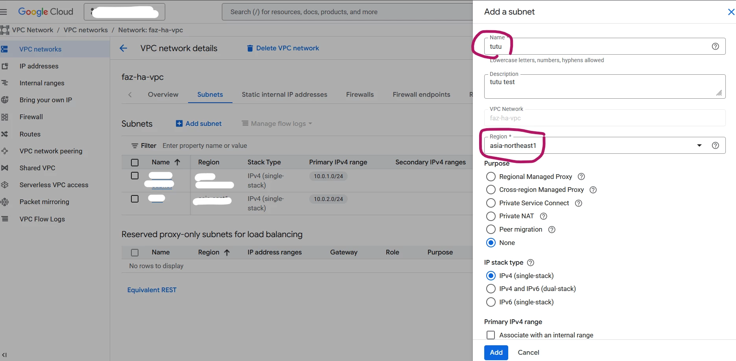Choose IPv6 (single-stack) stack type
Image resolution: width=736 pixels, height=361 pixels.
point(491,302)
